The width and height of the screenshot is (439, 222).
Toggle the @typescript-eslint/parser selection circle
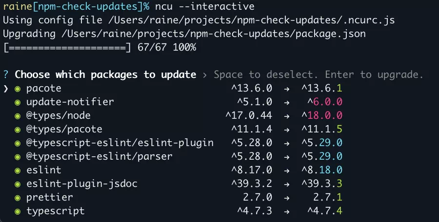[18, 157]
